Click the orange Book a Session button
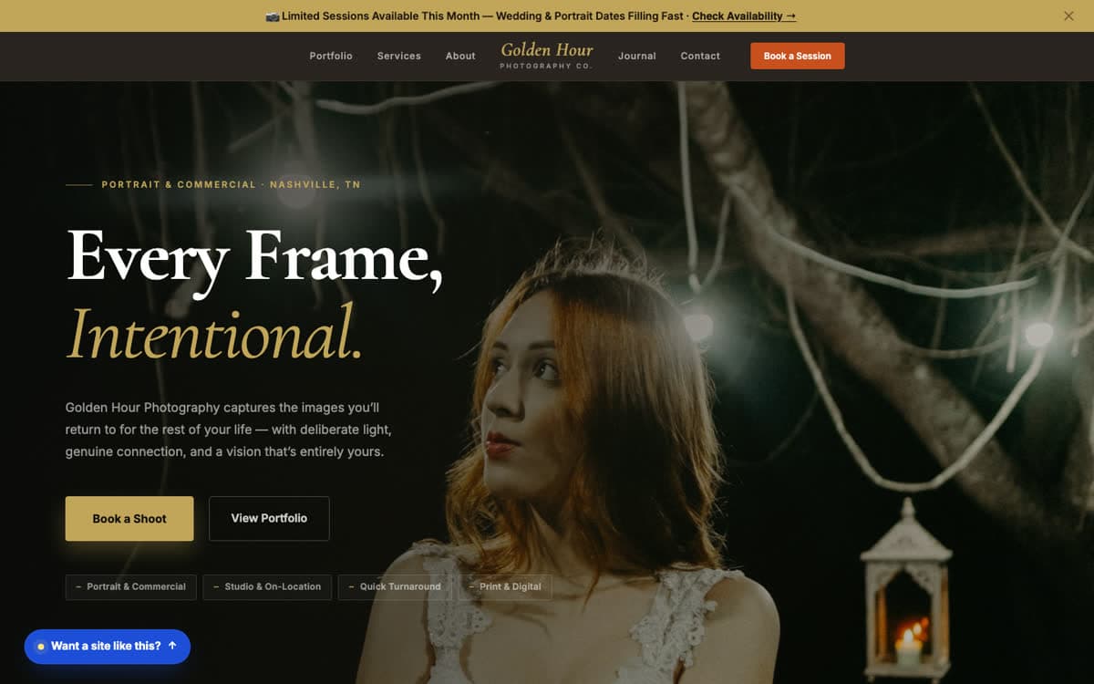This screenshot has width=1094, height=684. pos(798,56)
